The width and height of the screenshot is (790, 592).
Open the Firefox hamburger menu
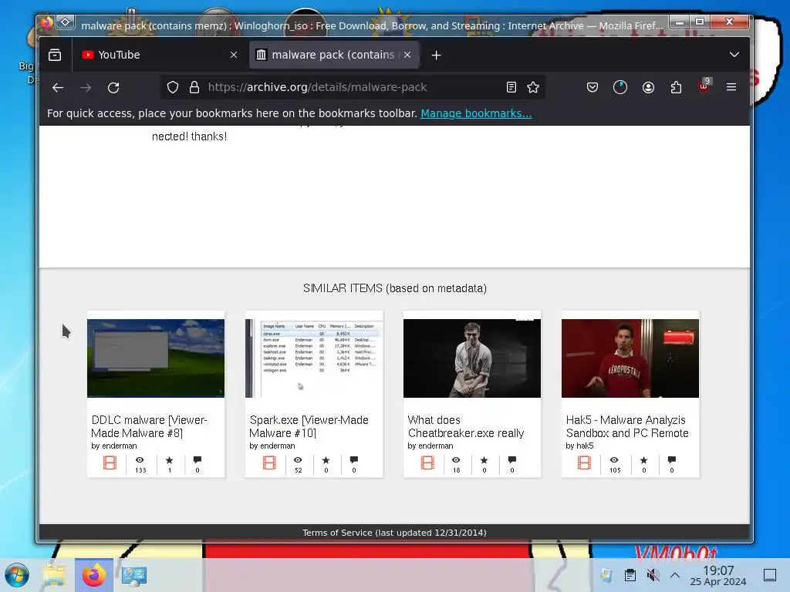(x=731, y=87)
